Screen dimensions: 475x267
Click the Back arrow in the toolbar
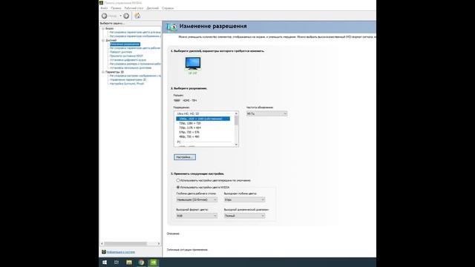pyautogui.click(x=105, y=16)
